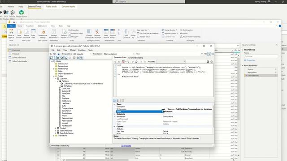The width and height of the screenshot is (287, 161).
Task: Click the save-to-database icon in Tabular Editor toolbar
Action: coord(59,54)
